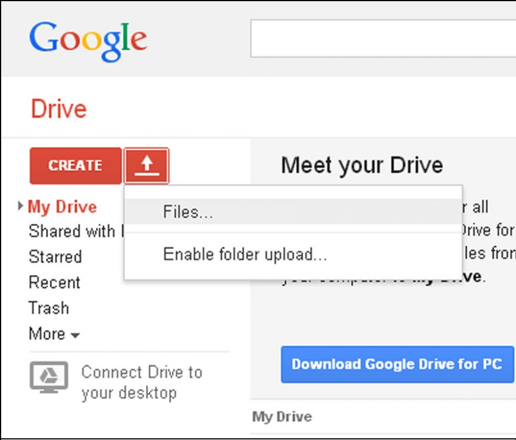The width and height of the screenshot is (516, 440).
Task: Choose Files... from the upload menu
Action: [x=293, y=212]
